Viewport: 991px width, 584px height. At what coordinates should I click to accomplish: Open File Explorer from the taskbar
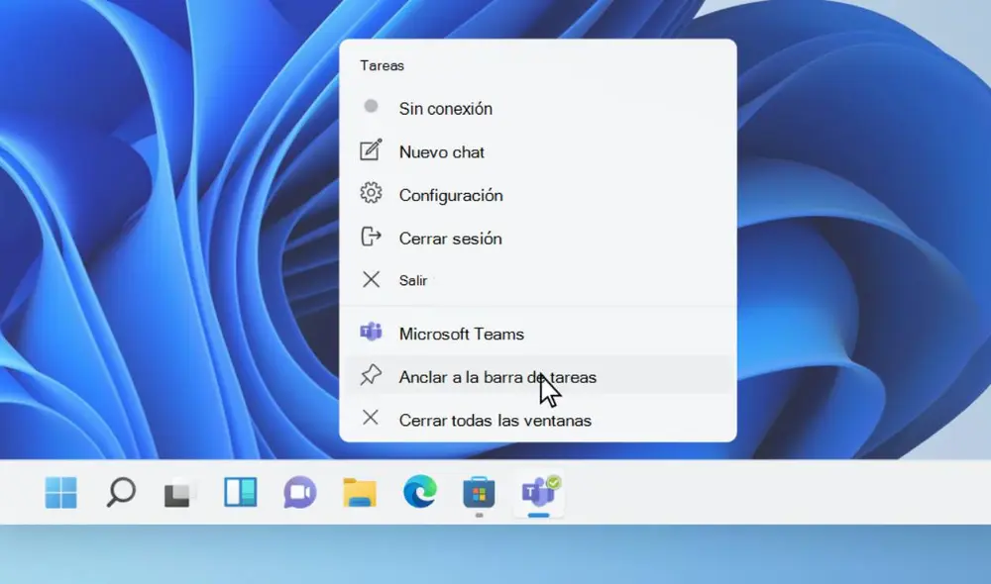pos(359,492)
